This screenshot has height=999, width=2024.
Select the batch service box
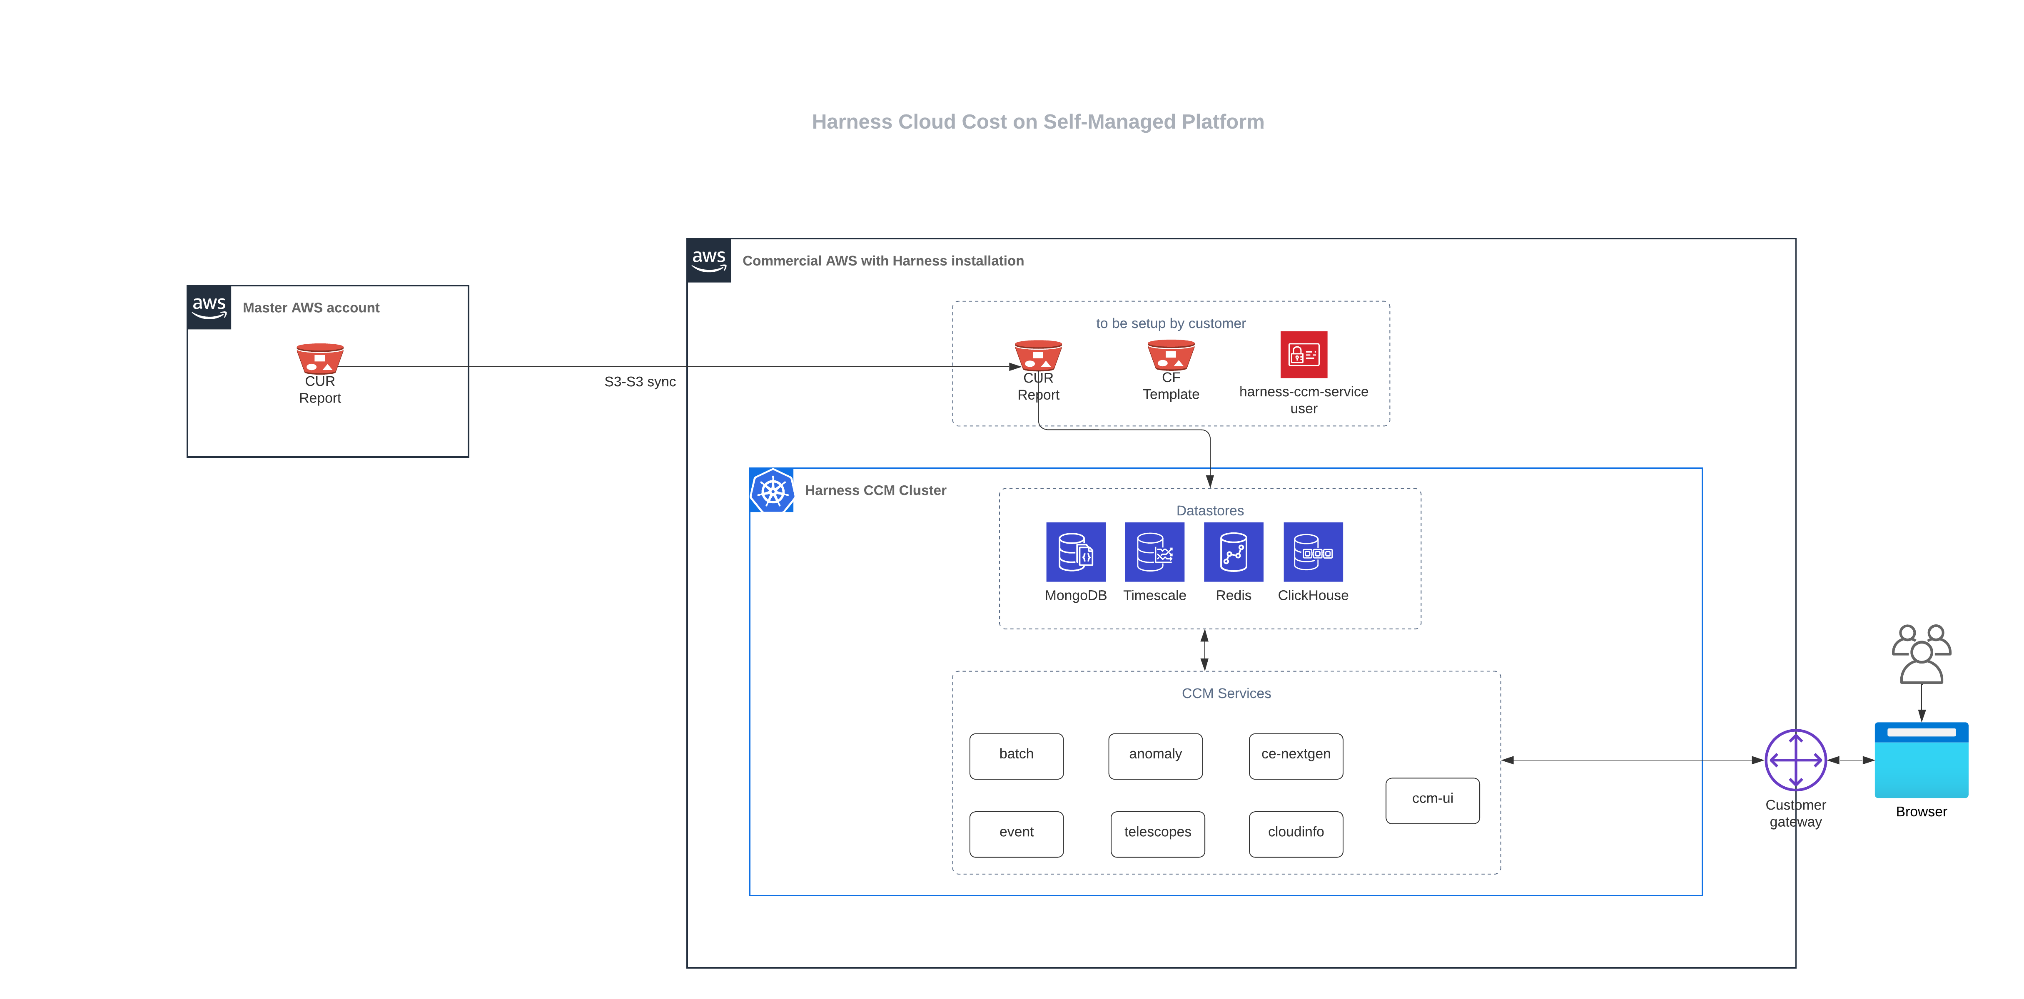[x=1016, y=755]
